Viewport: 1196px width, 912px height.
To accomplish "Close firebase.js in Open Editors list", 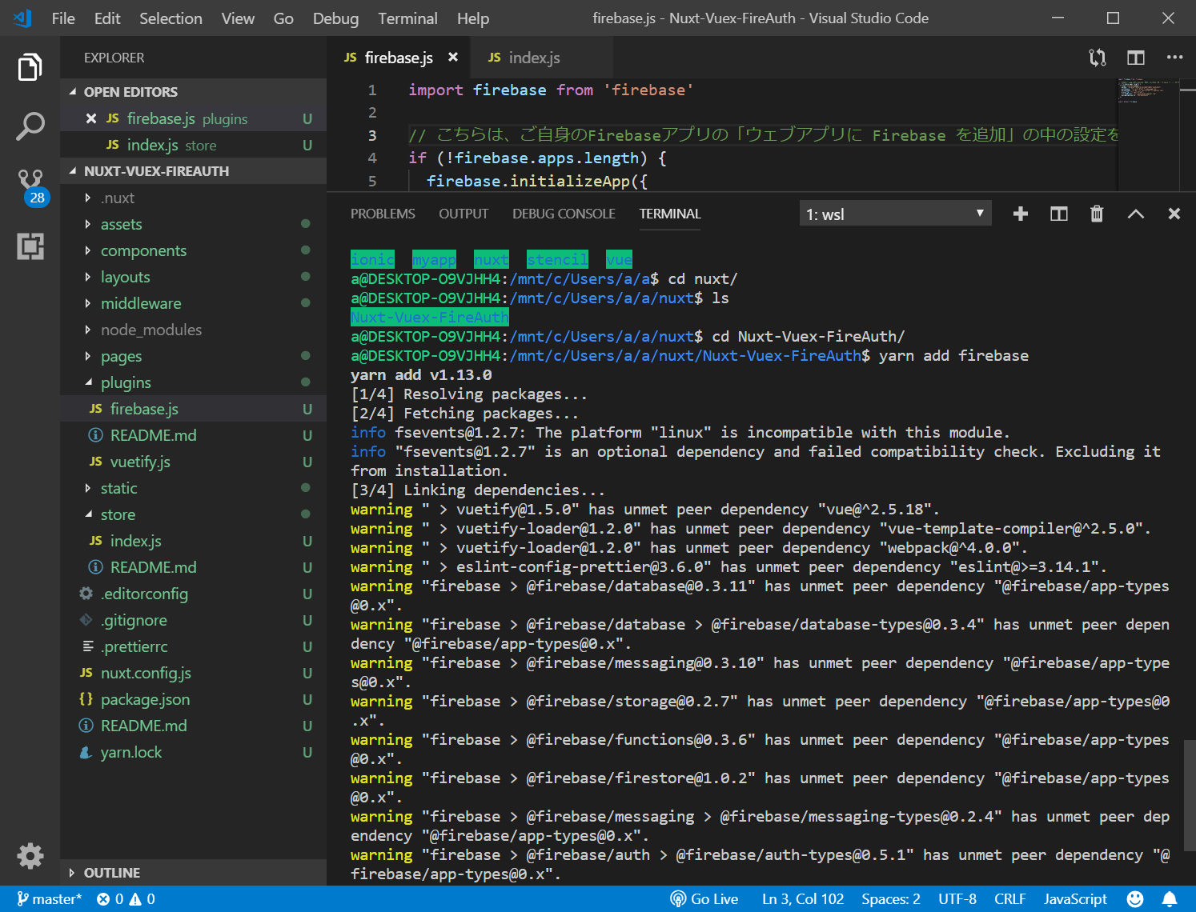I will point(91,118).
